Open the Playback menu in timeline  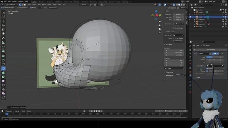(x=10, y=111)
